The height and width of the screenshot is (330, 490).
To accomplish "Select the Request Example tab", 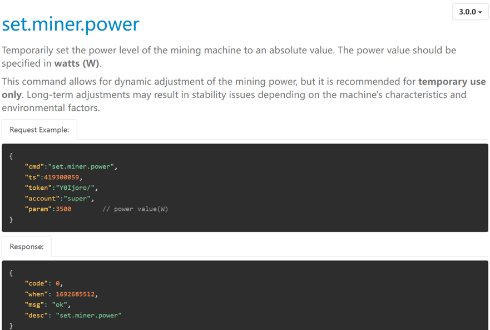I will coord(39,130).
